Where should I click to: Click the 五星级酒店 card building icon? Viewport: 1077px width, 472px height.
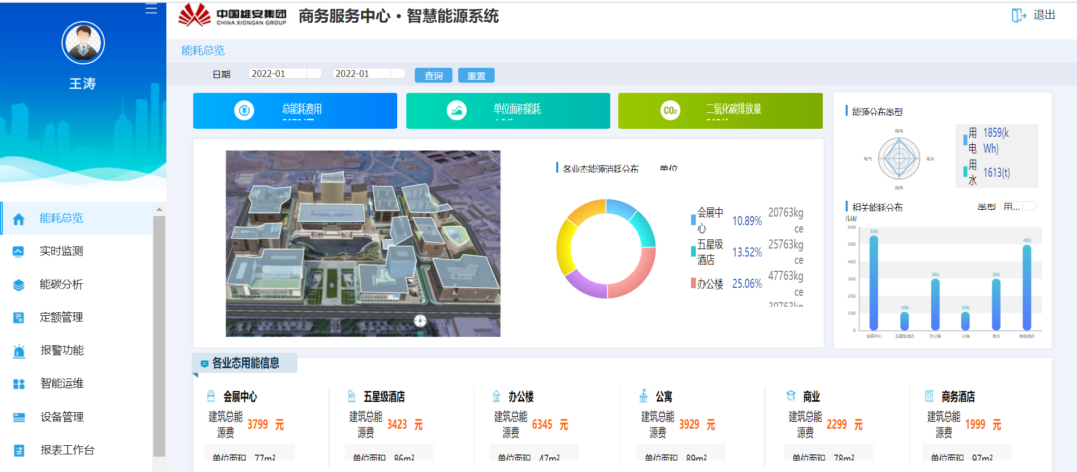click(x=352, y=396)
